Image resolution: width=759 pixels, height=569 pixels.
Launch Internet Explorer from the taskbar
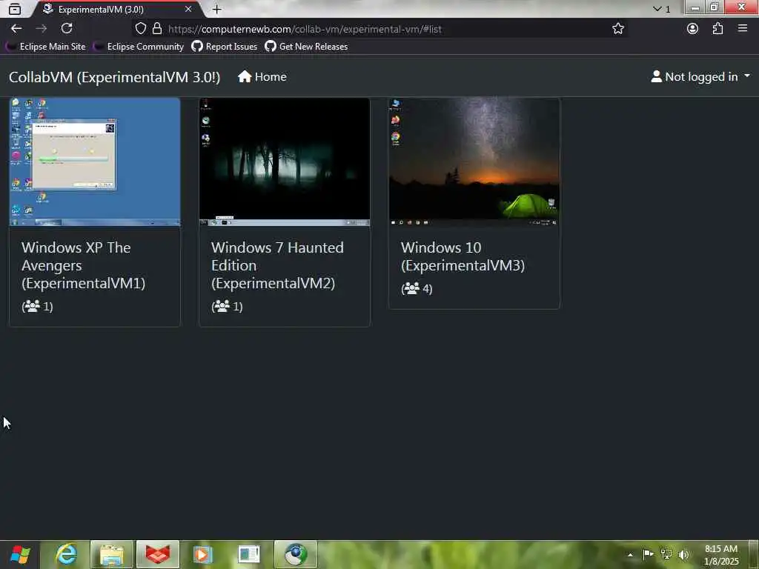click(x=66, y=554)
